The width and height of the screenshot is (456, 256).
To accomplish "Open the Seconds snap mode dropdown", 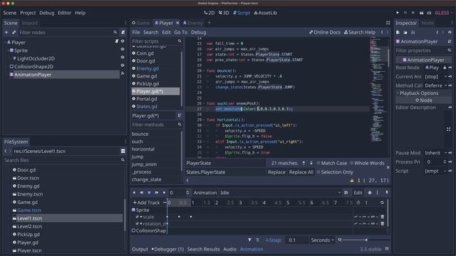I will coord(322,240).
